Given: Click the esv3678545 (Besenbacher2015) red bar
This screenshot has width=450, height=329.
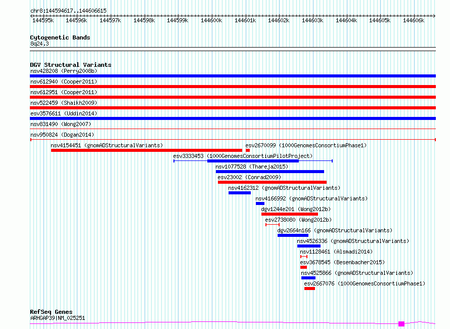Looking at the screenshot, I should tap(304, 267).
